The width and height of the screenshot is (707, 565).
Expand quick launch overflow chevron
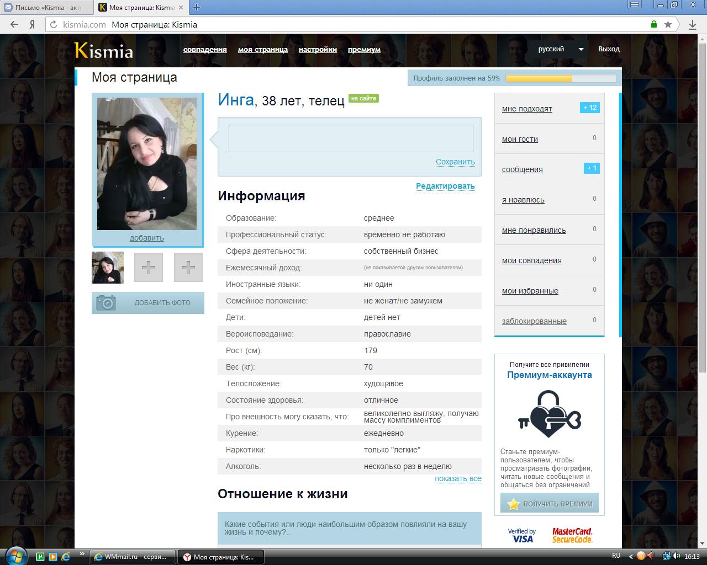point(82,553)
